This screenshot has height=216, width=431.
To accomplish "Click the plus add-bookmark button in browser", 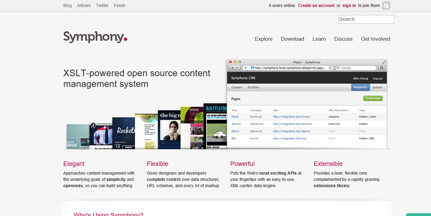I will point(245,68).
